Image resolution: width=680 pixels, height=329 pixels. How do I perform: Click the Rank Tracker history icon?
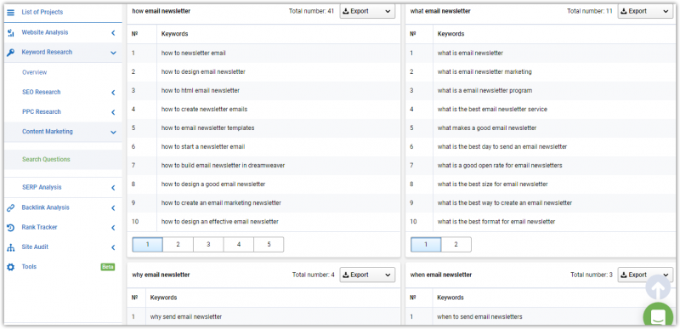(x=11, y=228)
